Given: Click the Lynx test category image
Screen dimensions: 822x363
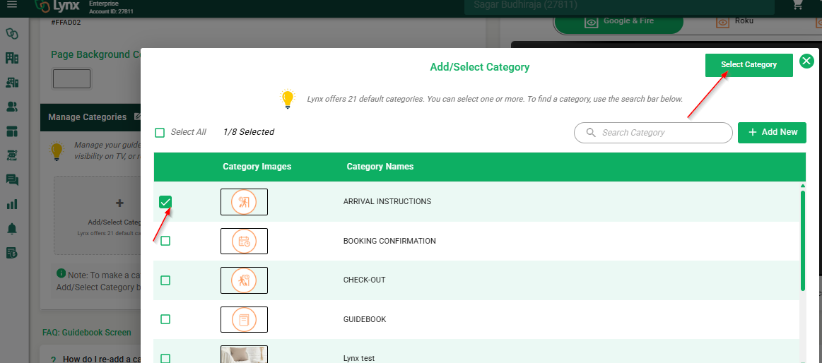Looking at the screenshot, I should click(245, 355).
